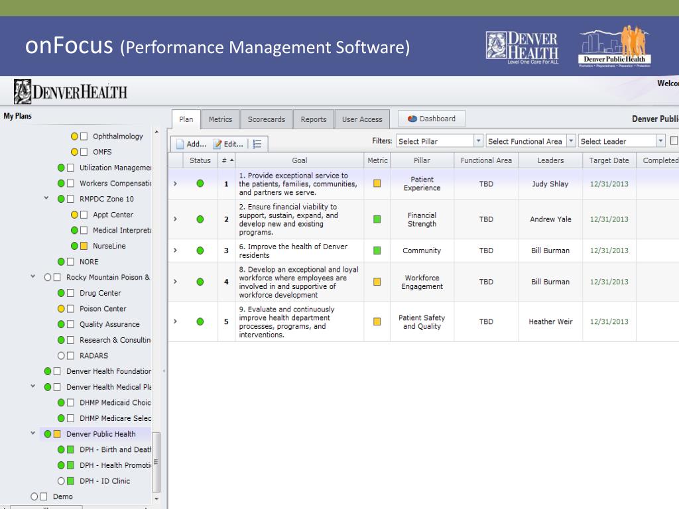Switch to the Plan tab
Image resolution: width=679 pixels, height=509 pixels.
click(x=186, y=119)
